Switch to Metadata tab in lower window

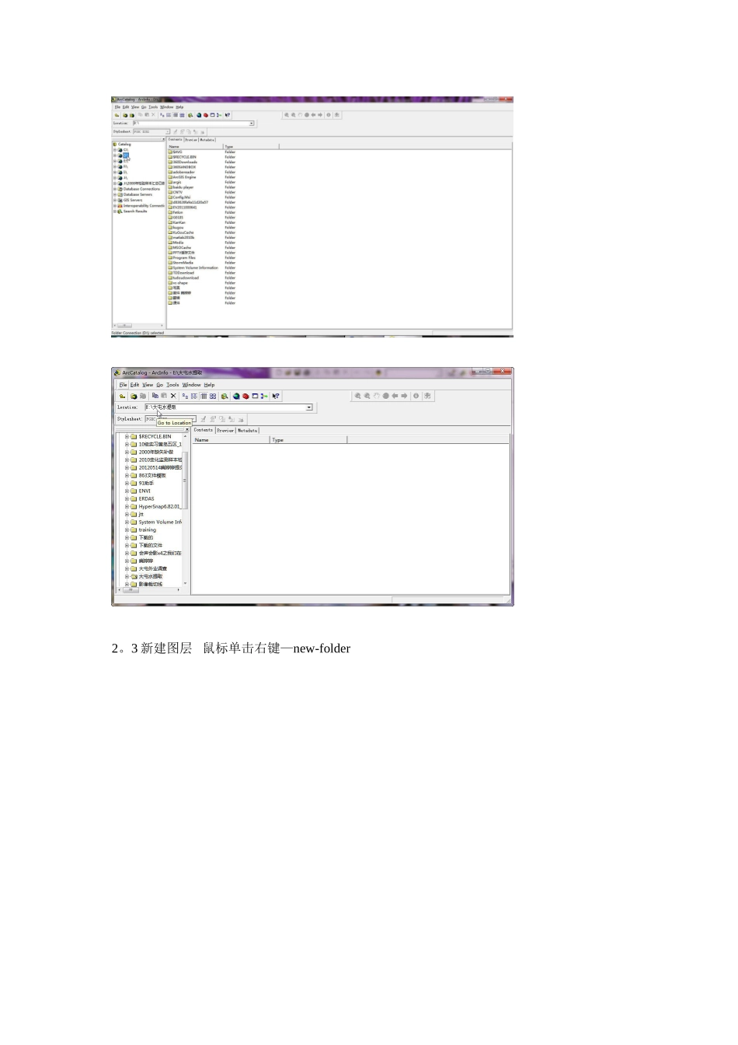(x=248, y=430)
